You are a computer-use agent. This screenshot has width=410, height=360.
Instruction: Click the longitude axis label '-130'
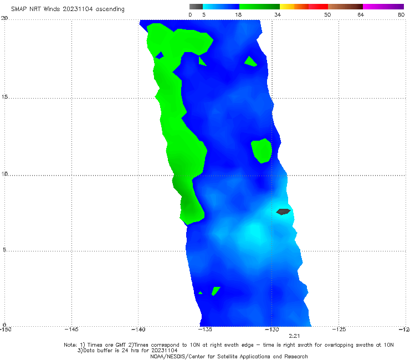[x=272, y=329]
